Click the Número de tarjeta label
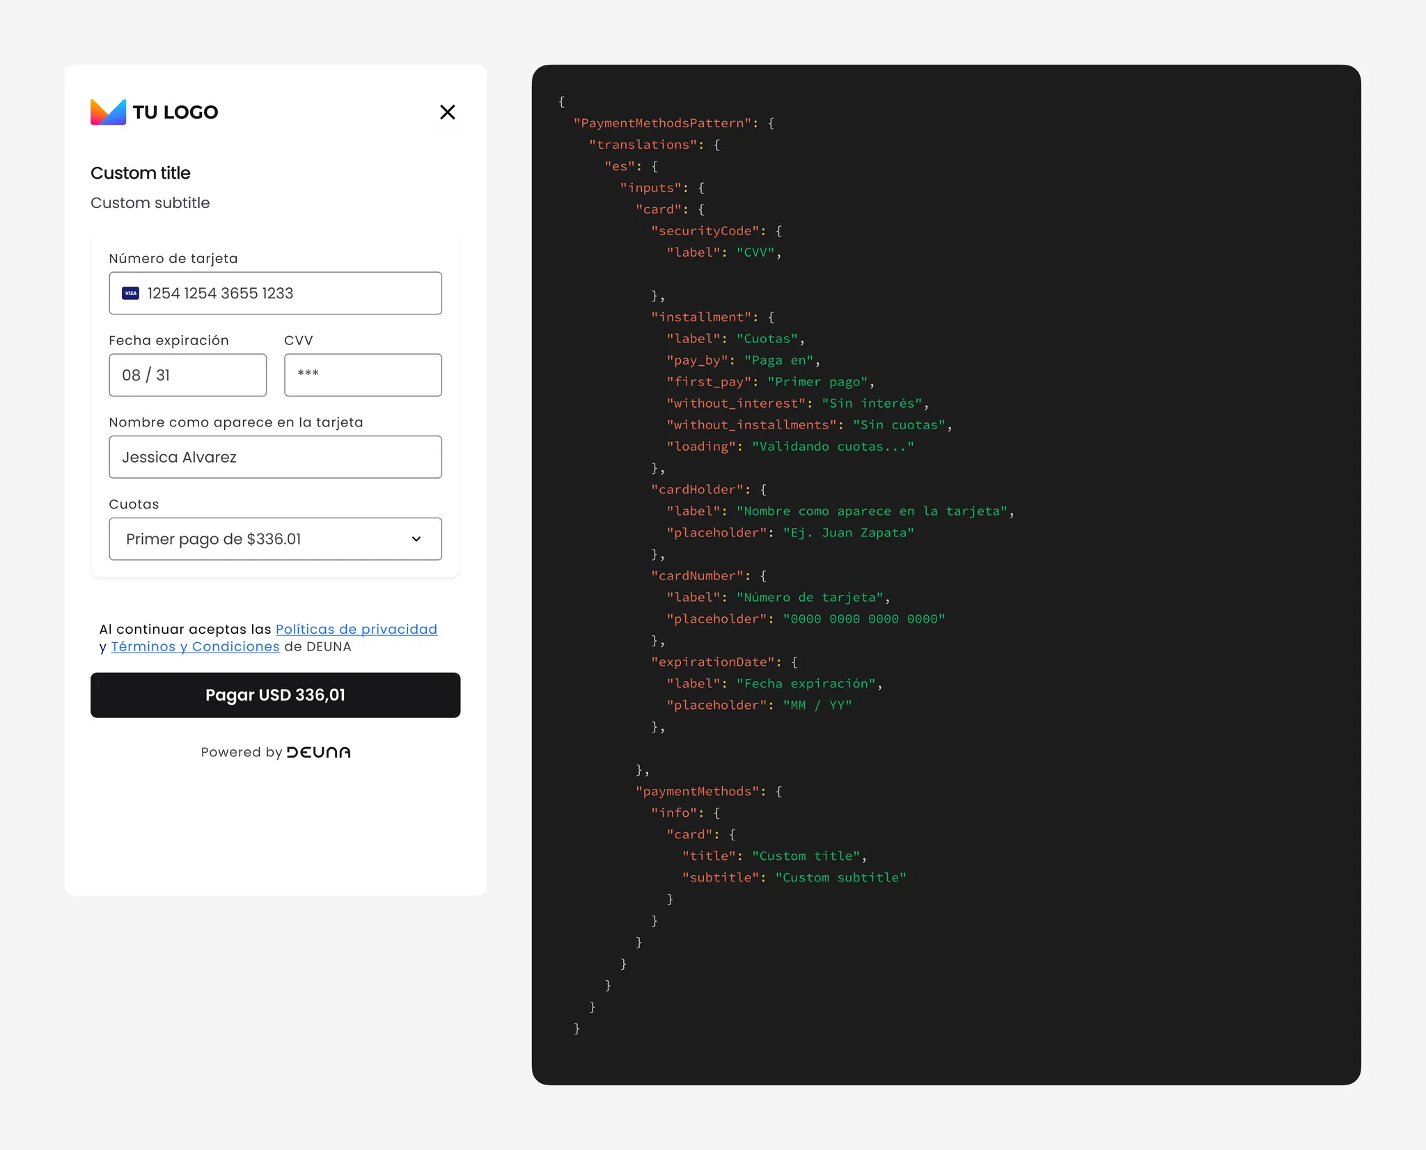This screenshot has width=1426, height=1150. pyautogui.click(x=173, y=258)
